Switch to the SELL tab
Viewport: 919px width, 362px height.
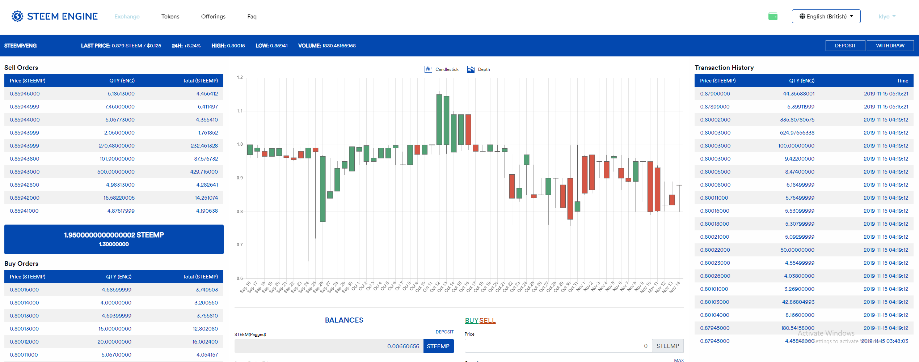[x=488, y=320]
